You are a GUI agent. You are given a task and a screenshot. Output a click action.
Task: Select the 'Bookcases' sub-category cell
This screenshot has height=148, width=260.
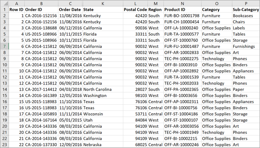tap(246, 16)
